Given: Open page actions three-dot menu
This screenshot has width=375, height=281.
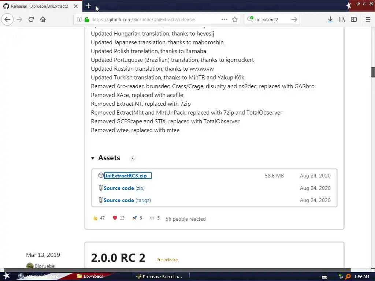Looking at the screenshot, I should point(224,19).
